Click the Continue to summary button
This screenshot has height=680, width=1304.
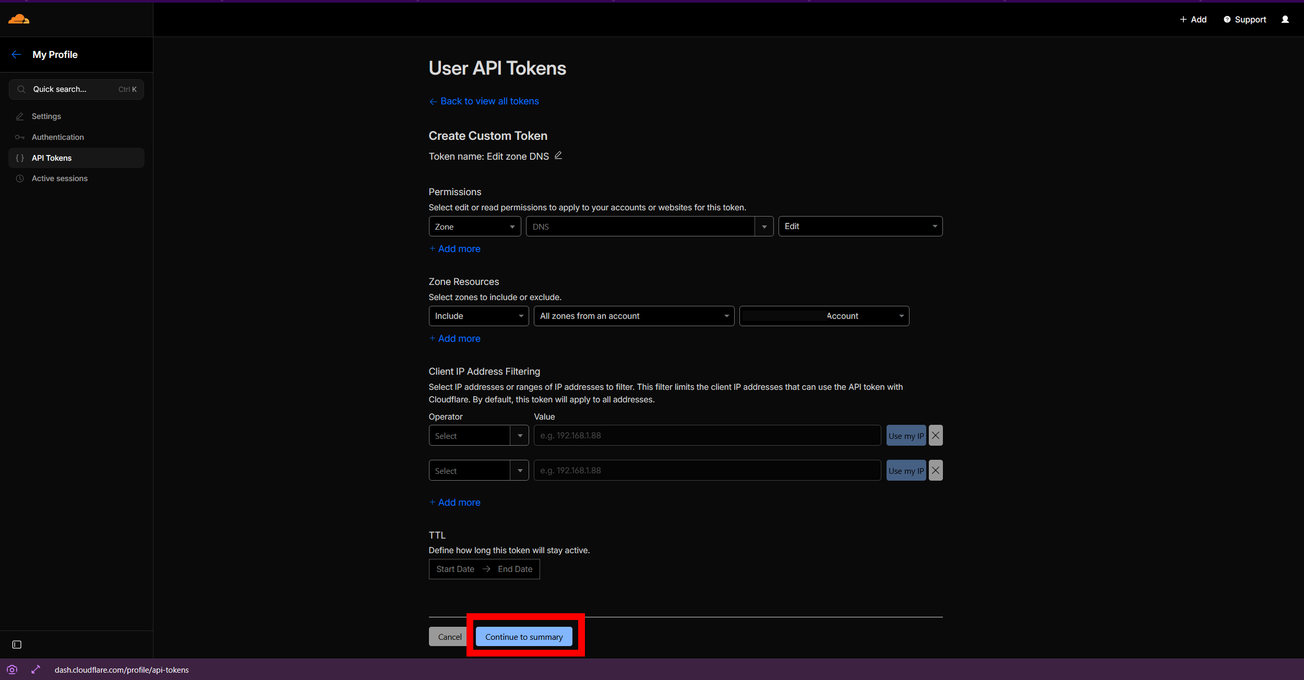pyautogui.click(x=523, y=636)
